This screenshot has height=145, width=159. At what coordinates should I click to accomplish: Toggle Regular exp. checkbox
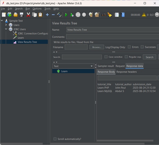pos(126,57)
